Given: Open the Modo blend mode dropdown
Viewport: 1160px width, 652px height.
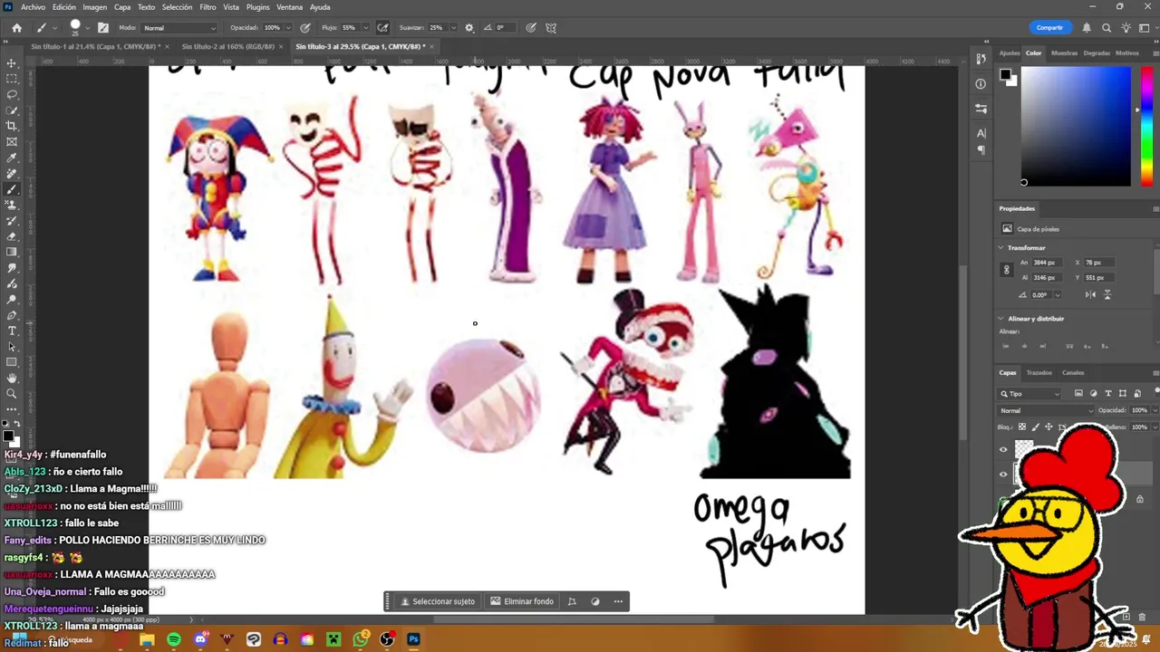Looking at the screenshot, I should coord(179,28).
